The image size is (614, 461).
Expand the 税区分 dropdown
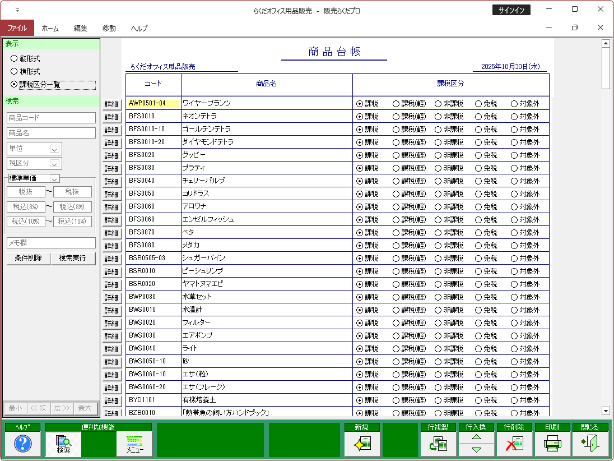[x=54, y=164]
